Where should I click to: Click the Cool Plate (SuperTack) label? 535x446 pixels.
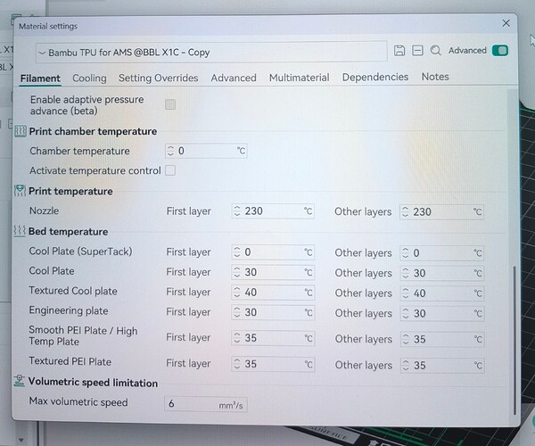[x=80, y=252]
